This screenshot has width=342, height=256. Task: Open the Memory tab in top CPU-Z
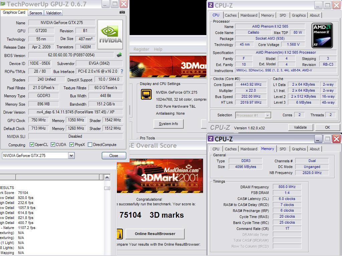point(268,15)
